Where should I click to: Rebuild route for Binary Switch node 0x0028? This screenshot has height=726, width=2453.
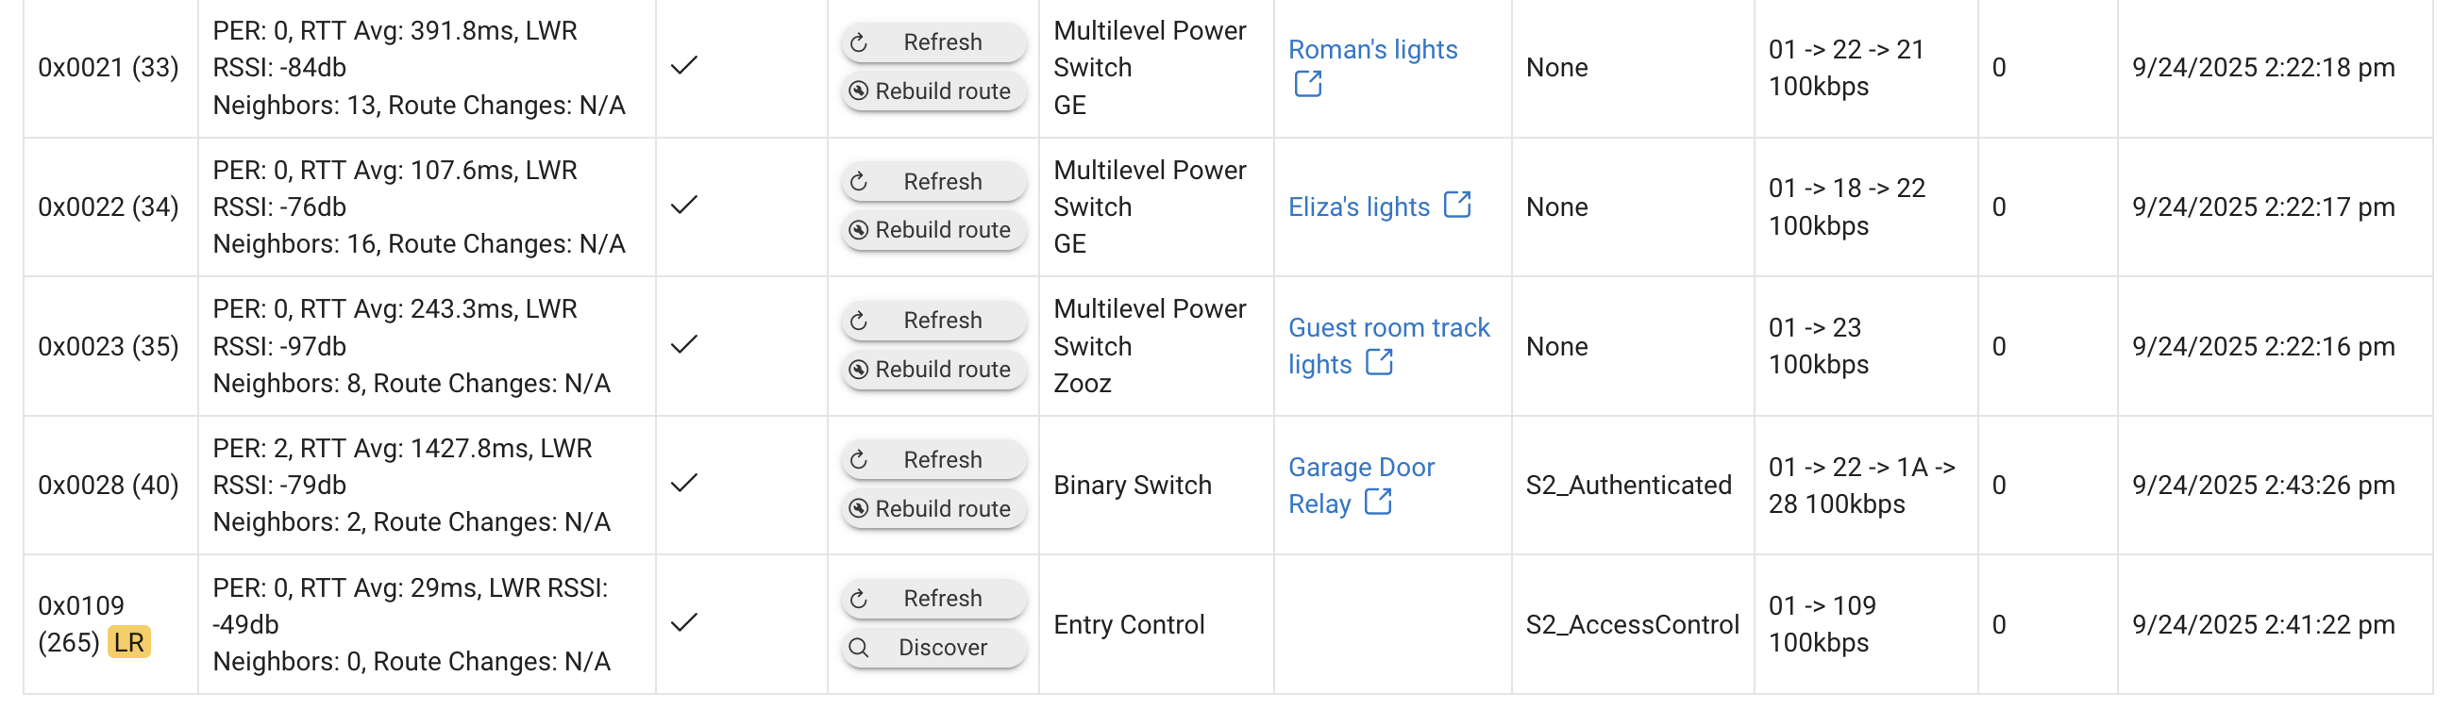pos(933,509)
